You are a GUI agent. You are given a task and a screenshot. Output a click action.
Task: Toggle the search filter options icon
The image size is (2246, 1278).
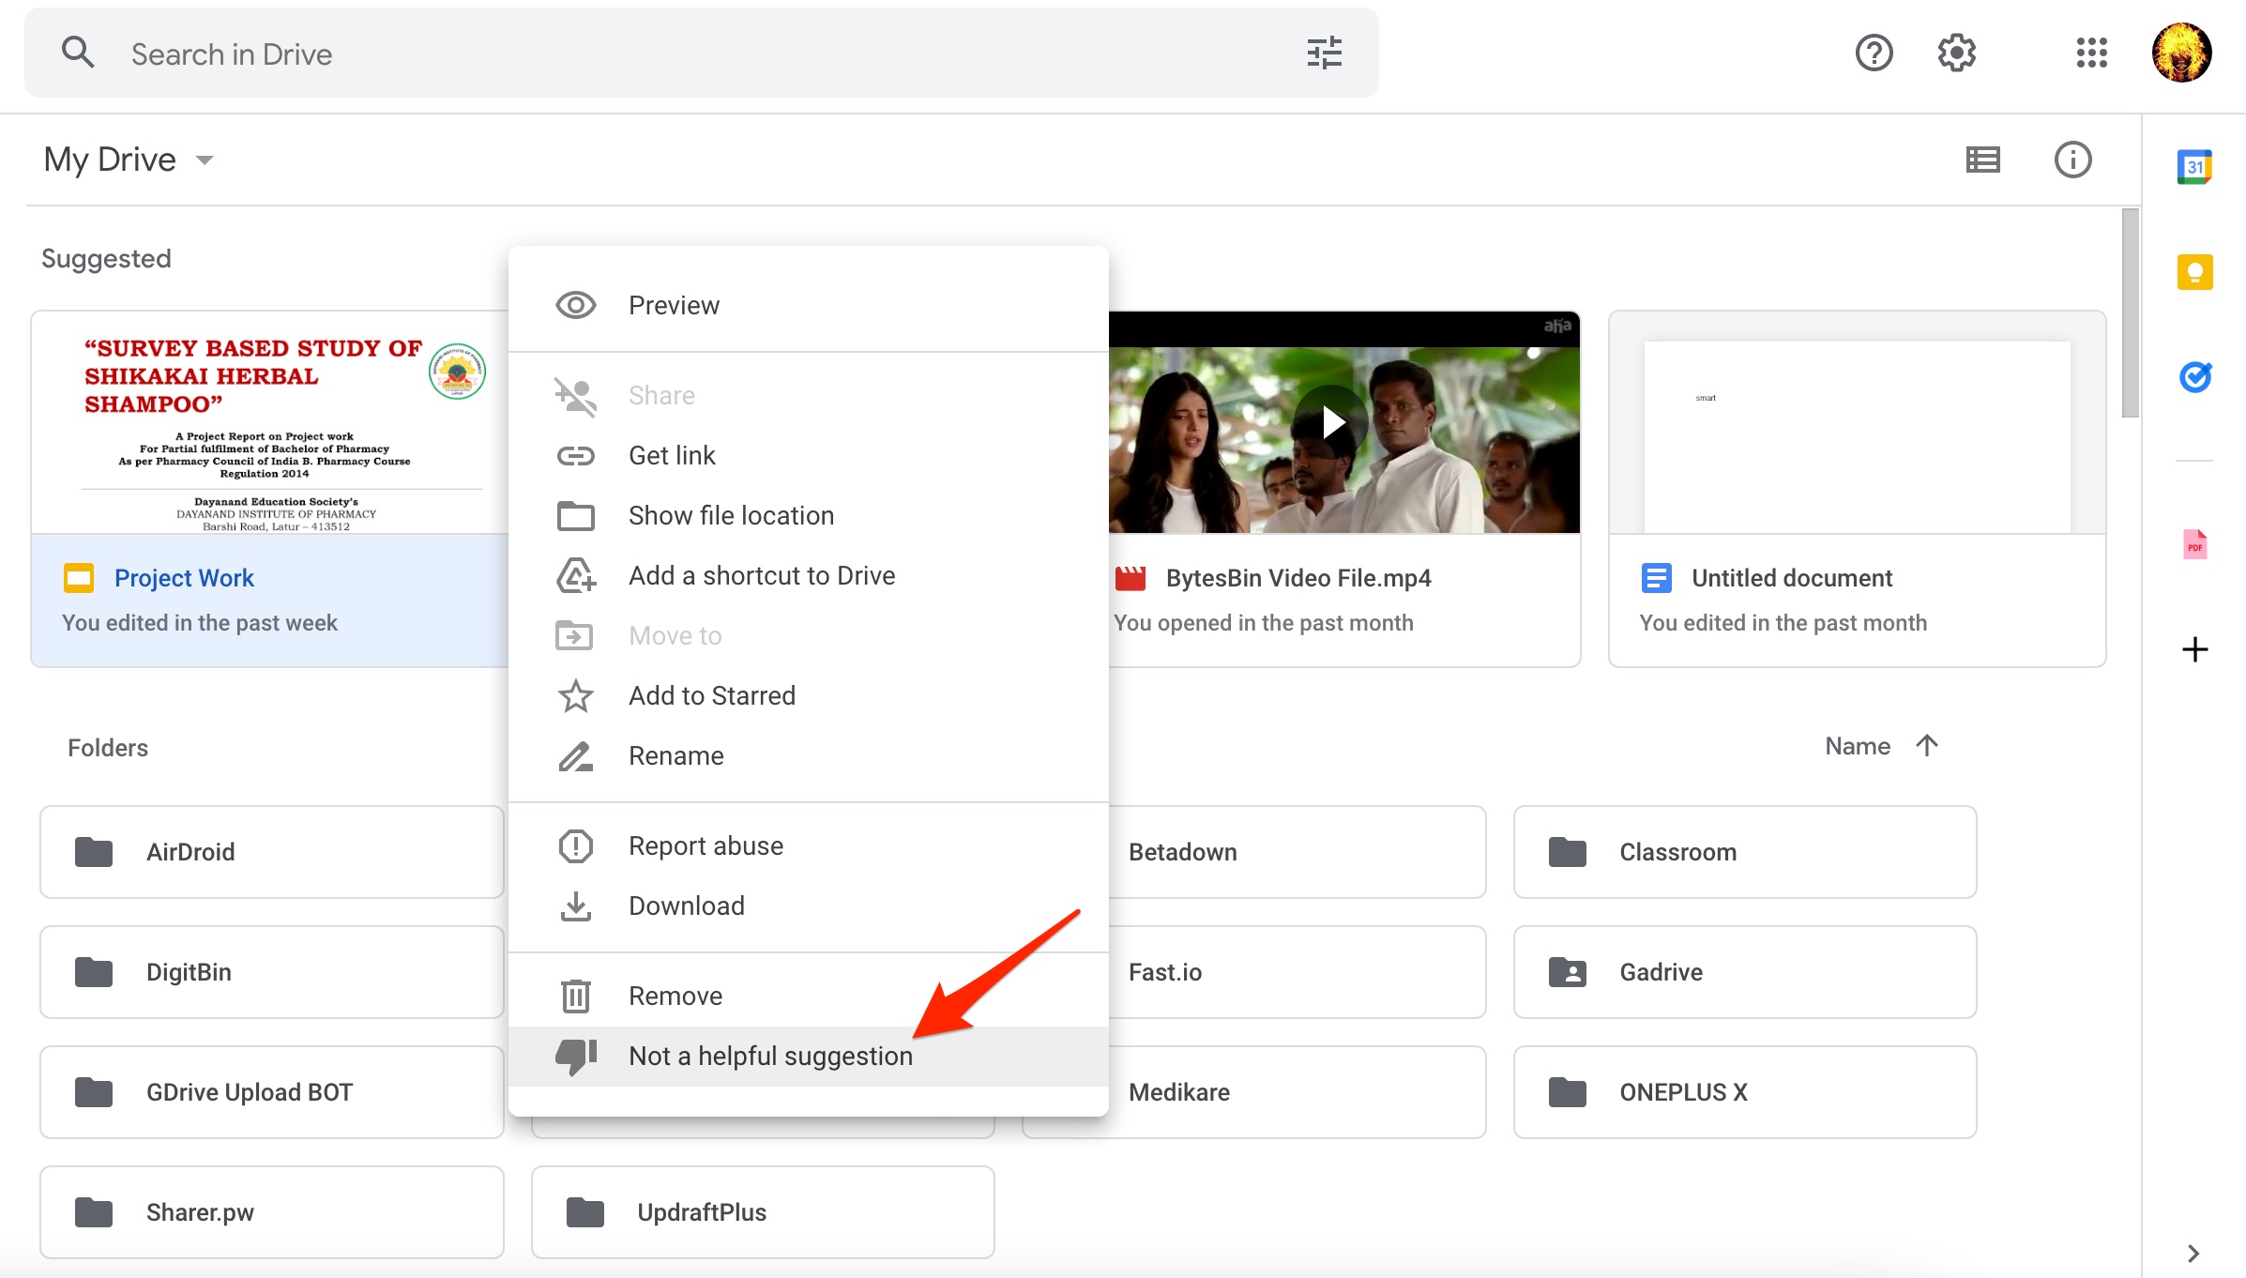pyautogui.click(x=1324, y=53)
